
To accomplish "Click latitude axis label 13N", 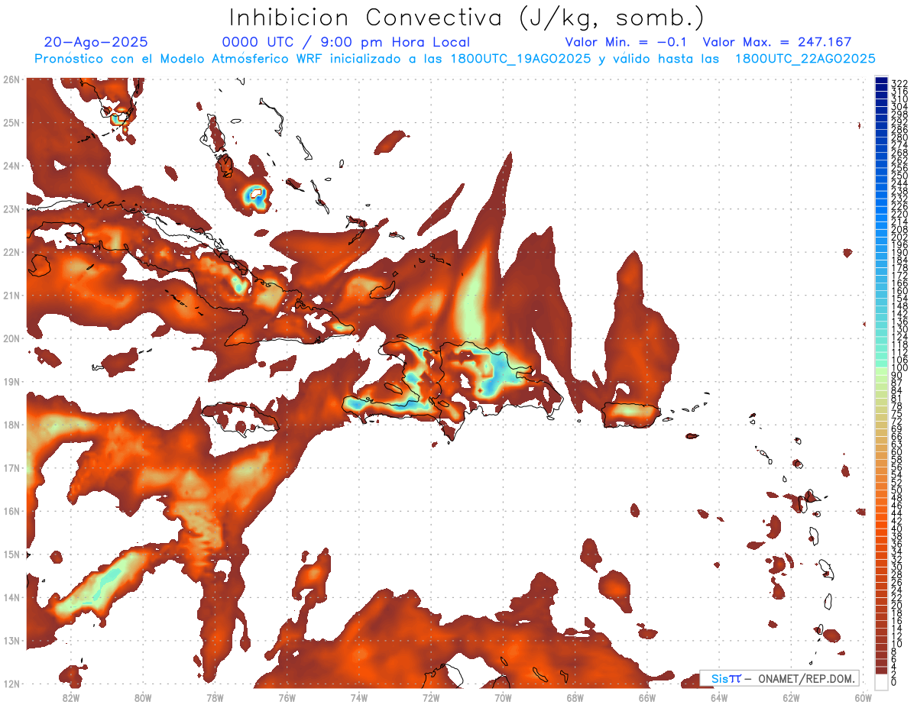I will coord(11,640).
